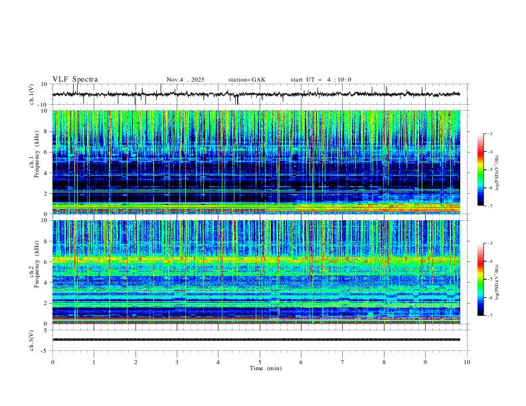The image size is (526, 406).
Task: Click the 'start UT = 4 :10: 0' text
Action: tap(321, 80)
